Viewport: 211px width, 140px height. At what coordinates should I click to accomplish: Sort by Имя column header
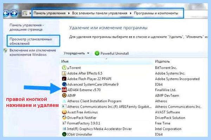tap(65, 62)
